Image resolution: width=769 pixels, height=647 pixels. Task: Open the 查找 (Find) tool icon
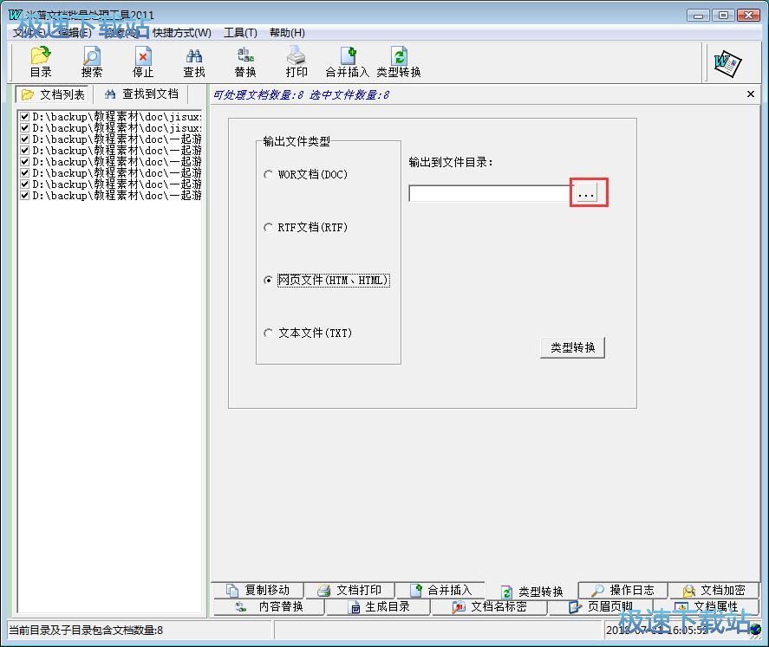[x=193, y=61]
